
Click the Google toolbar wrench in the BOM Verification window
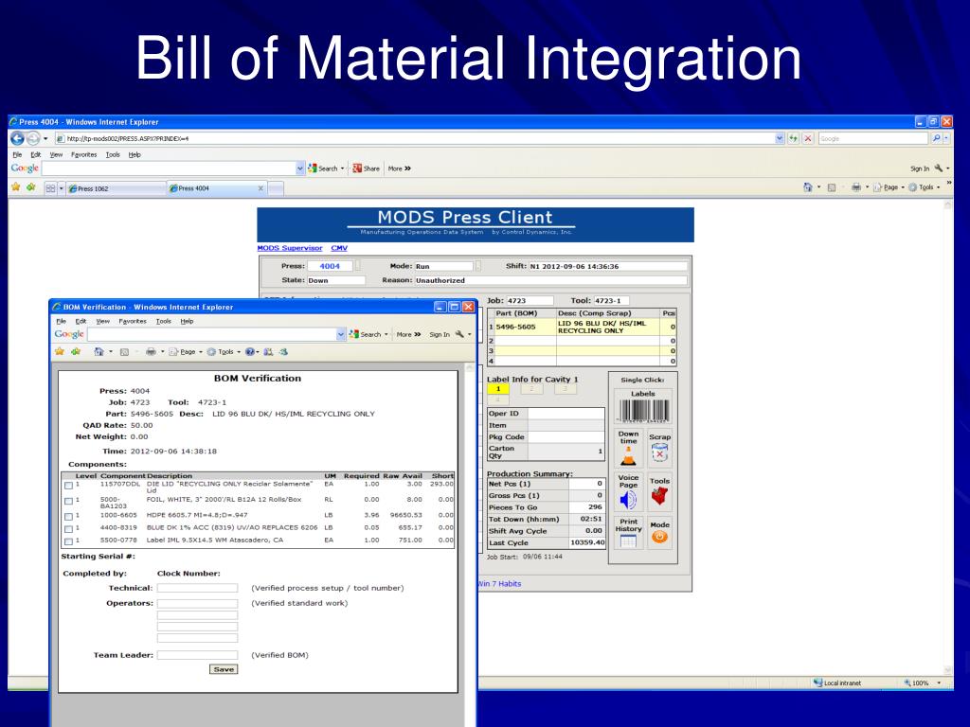(459, 334)
